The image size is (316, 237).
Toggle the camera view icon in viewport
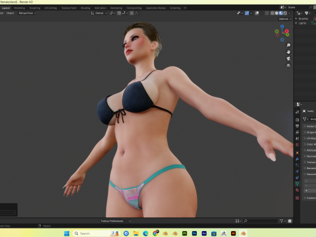pyautogui.click(x=288, y=59)
